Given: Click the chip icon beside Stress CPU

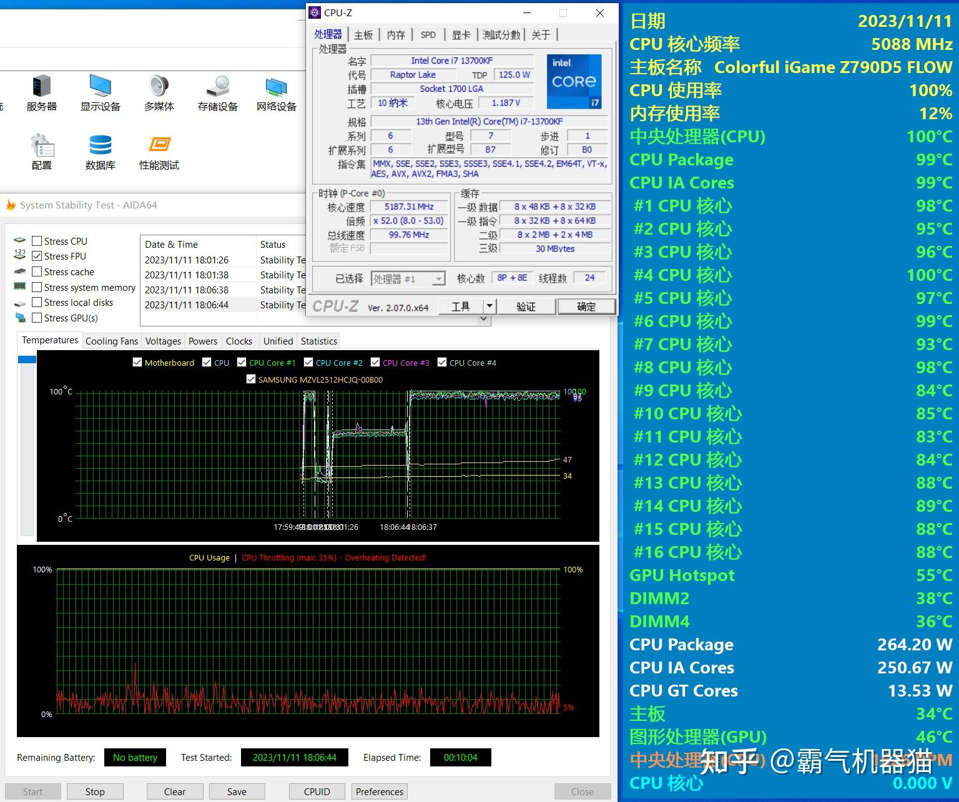Looking at the screenshot, I should [x=20, y=241].
